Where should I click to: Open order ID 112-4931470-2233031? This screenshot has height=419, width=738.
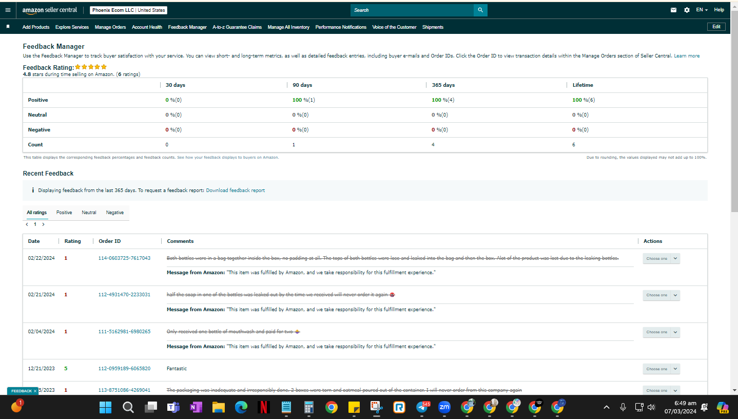click(124, 295)
